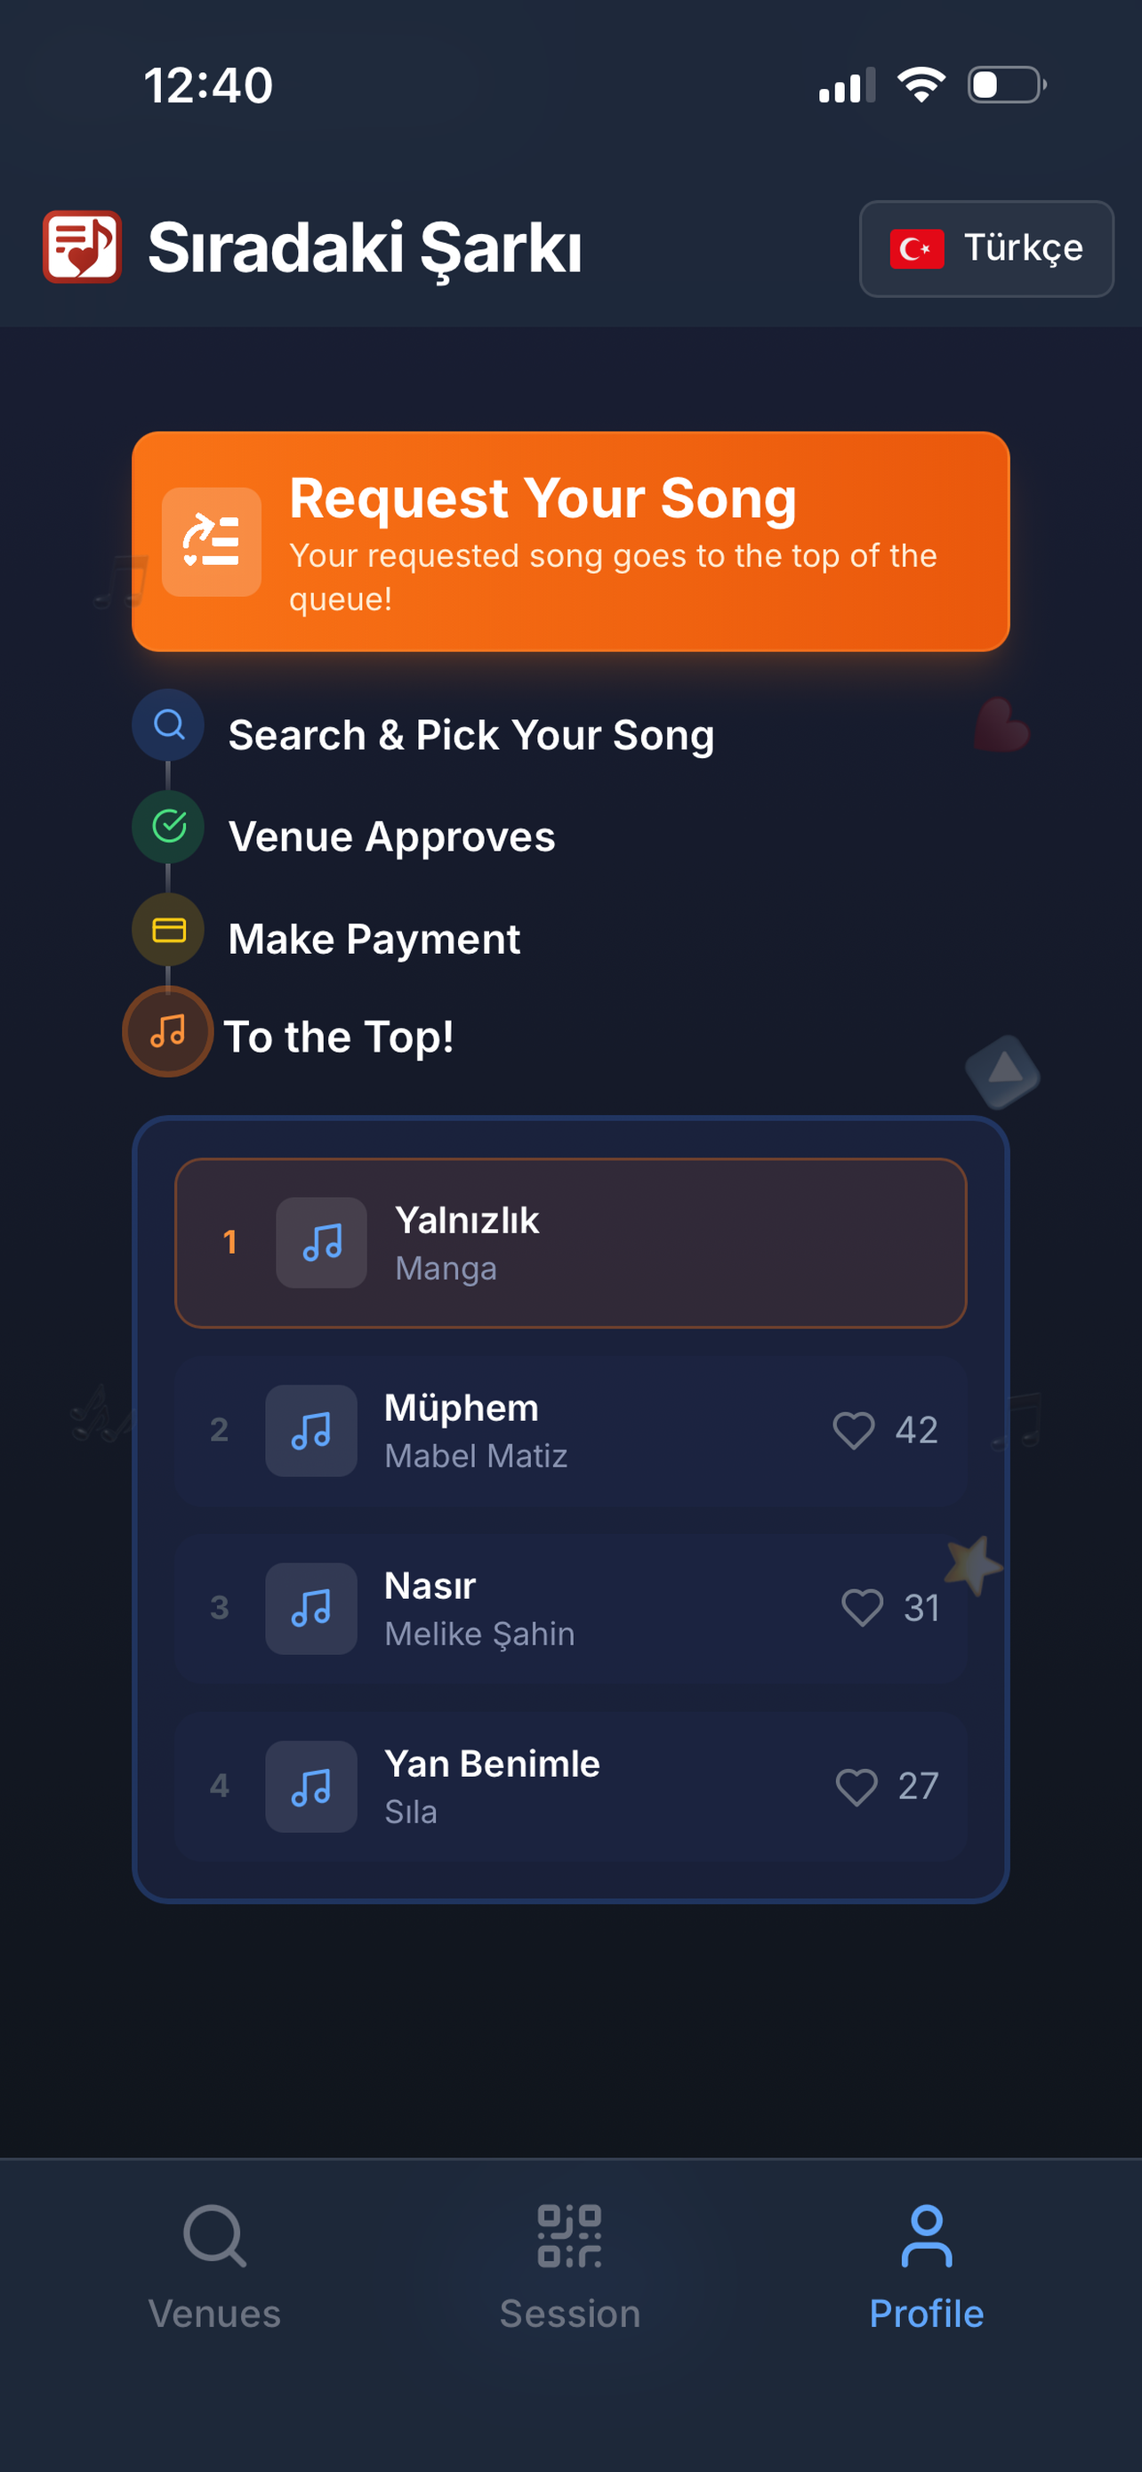This screenshot has height=2472, width=1142.
Task: Select the top queued song Yalnızlık by Manga
Action: (x=570, y=1243)
